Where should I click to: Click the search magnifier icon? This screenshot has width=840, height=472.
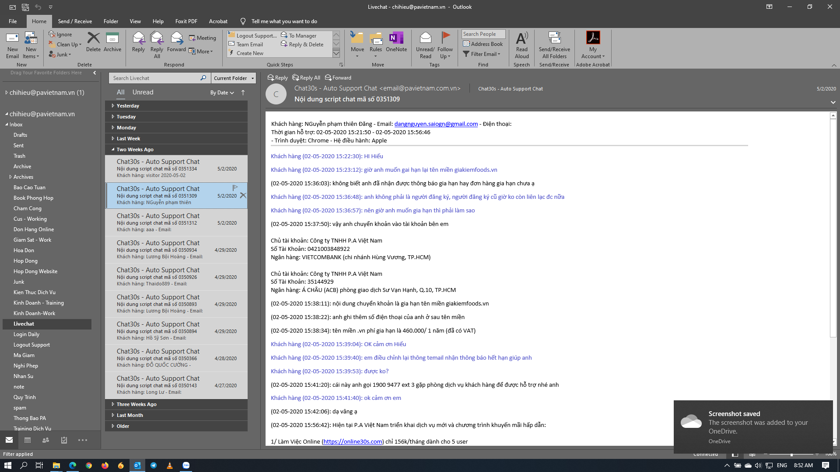click(203, 78)
